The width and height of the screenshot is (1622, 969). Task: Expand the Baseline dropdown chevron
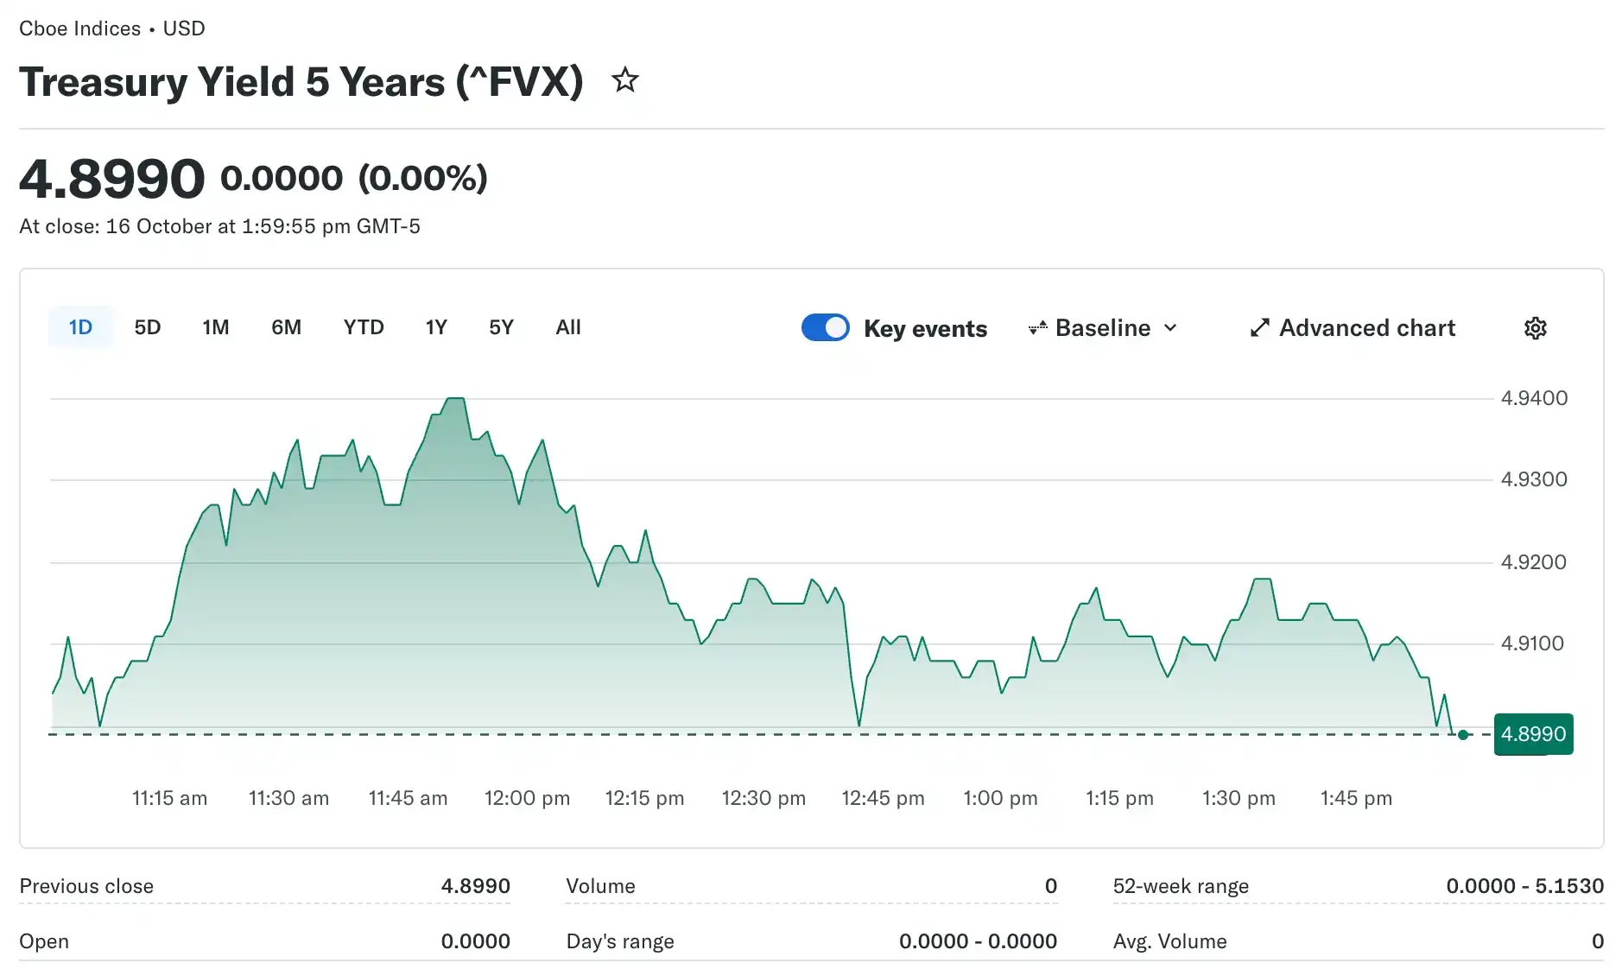[x=1170, y=328]
